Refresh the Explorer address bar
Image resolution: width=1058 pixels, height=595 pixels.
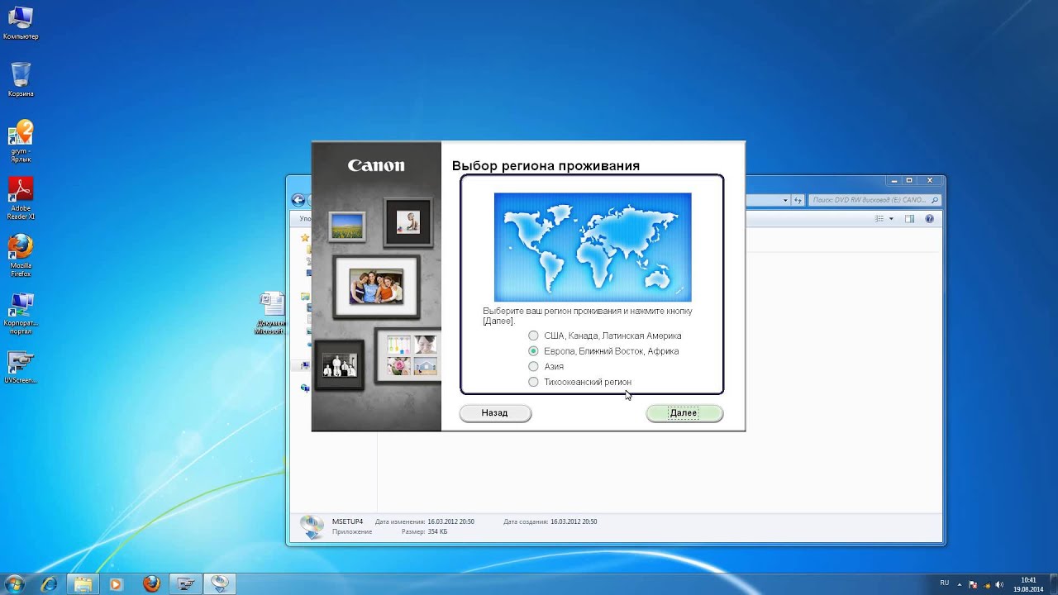(x=798, y=200)
